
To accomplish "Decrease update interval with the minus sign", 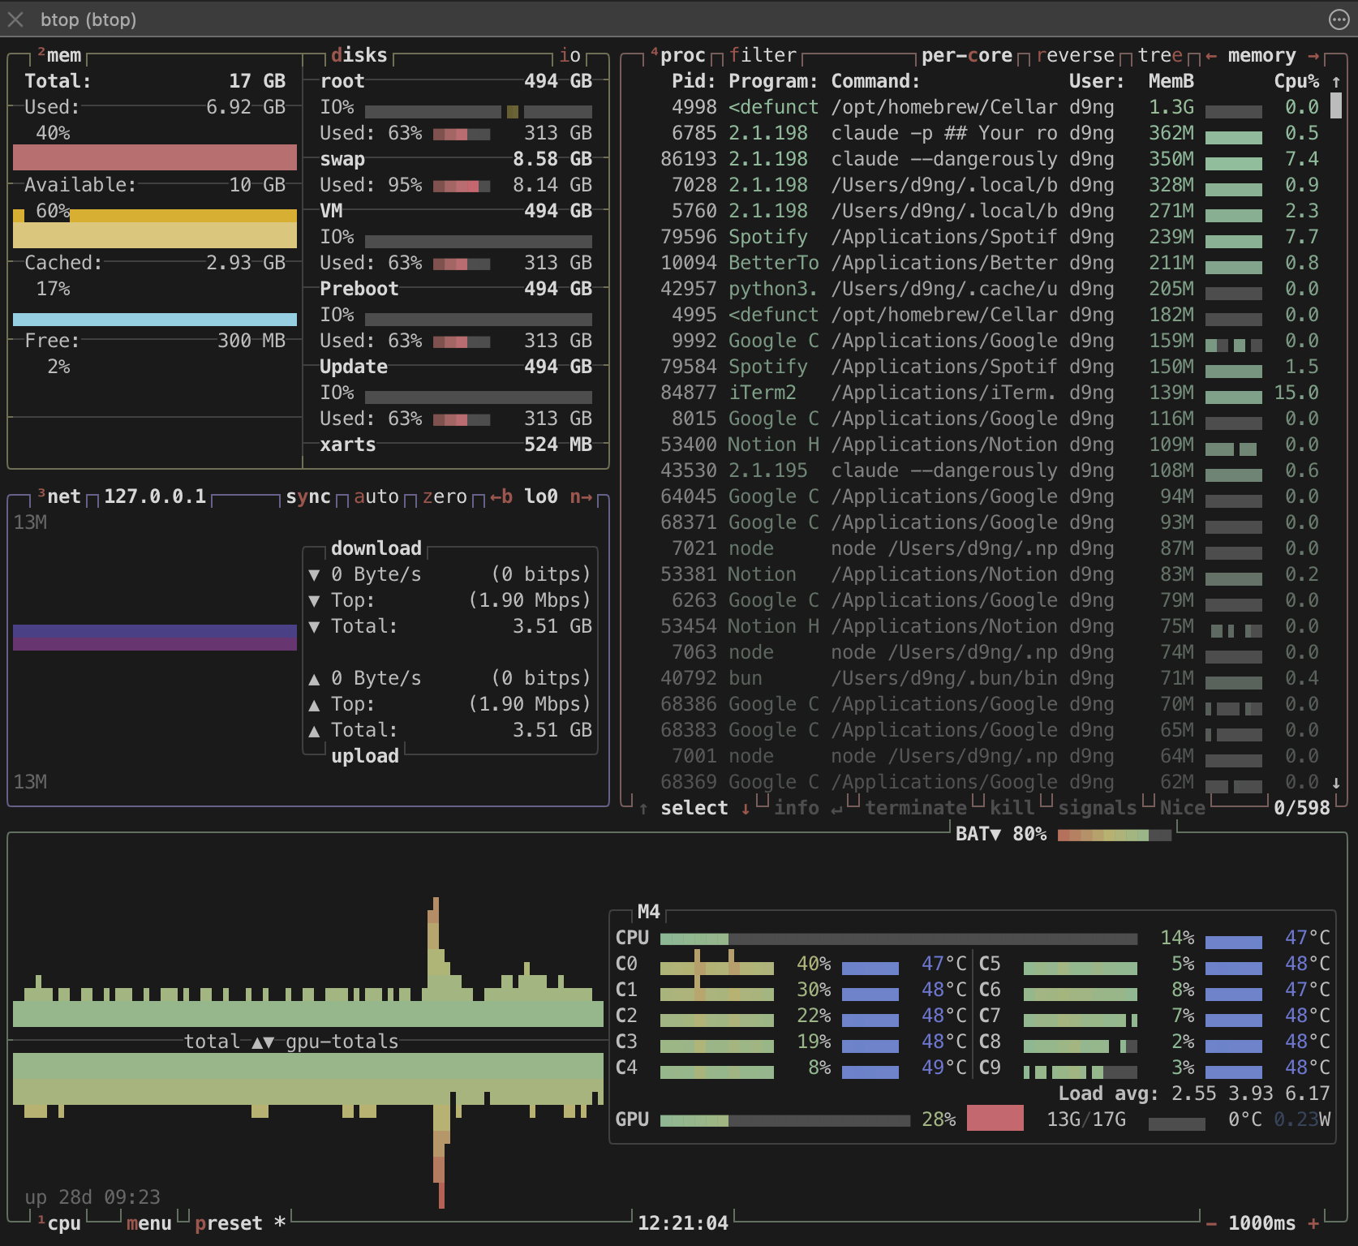I will [x=1210, y=1223].
